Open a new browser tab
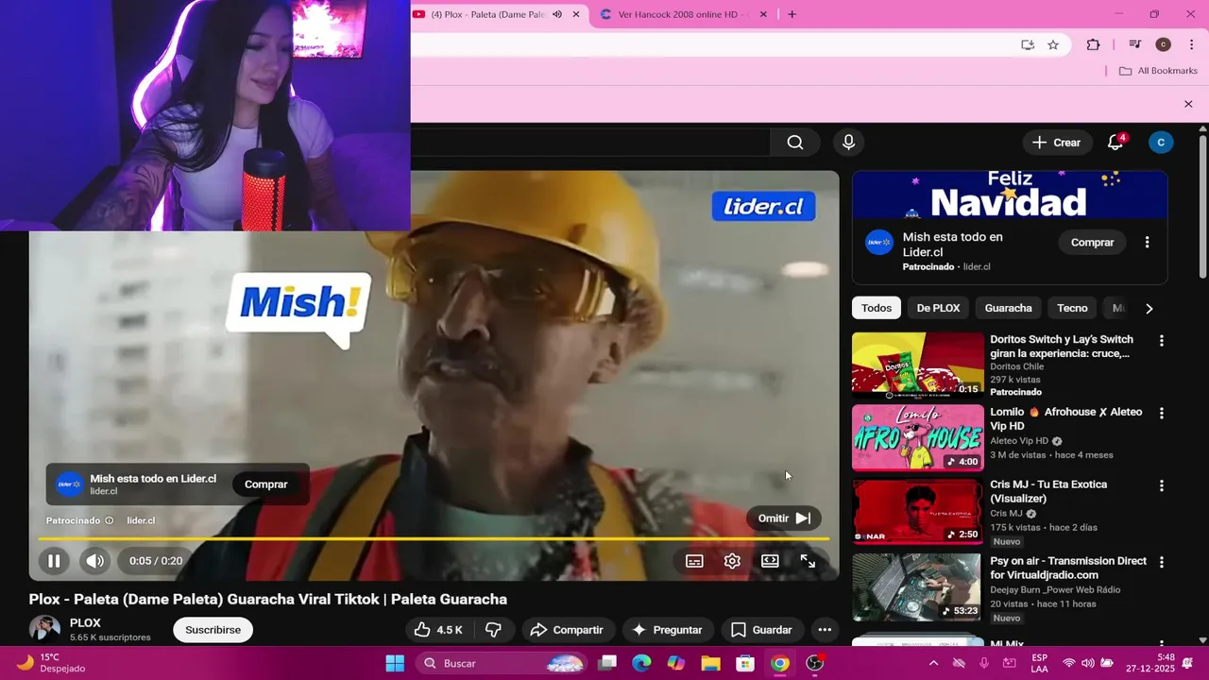Viewport: 1209px width, 680px height. pyautogui.click(x=792, y=14)
